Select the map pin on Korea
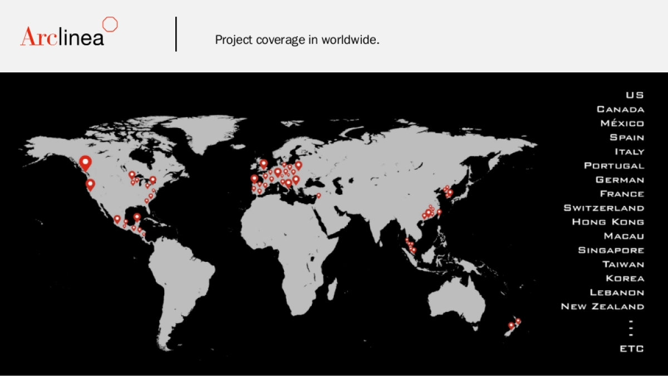668x376 pixels. [x=450, y=193]
